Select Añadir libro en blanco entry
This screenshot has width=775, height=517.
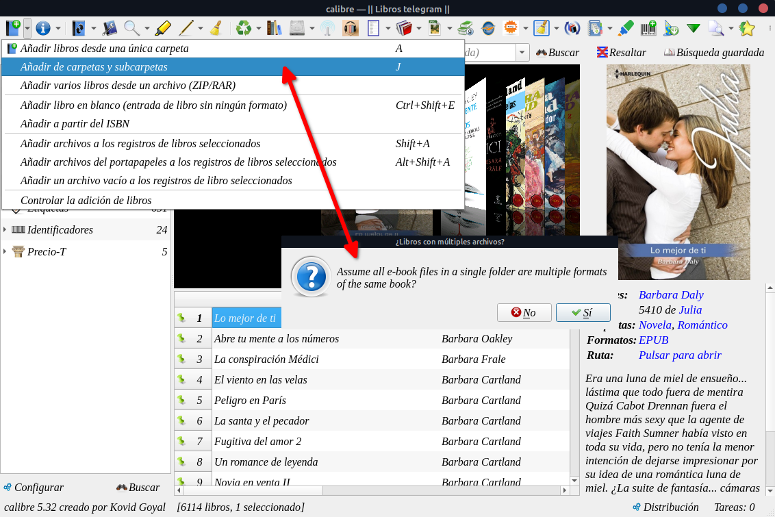point(233,105)
